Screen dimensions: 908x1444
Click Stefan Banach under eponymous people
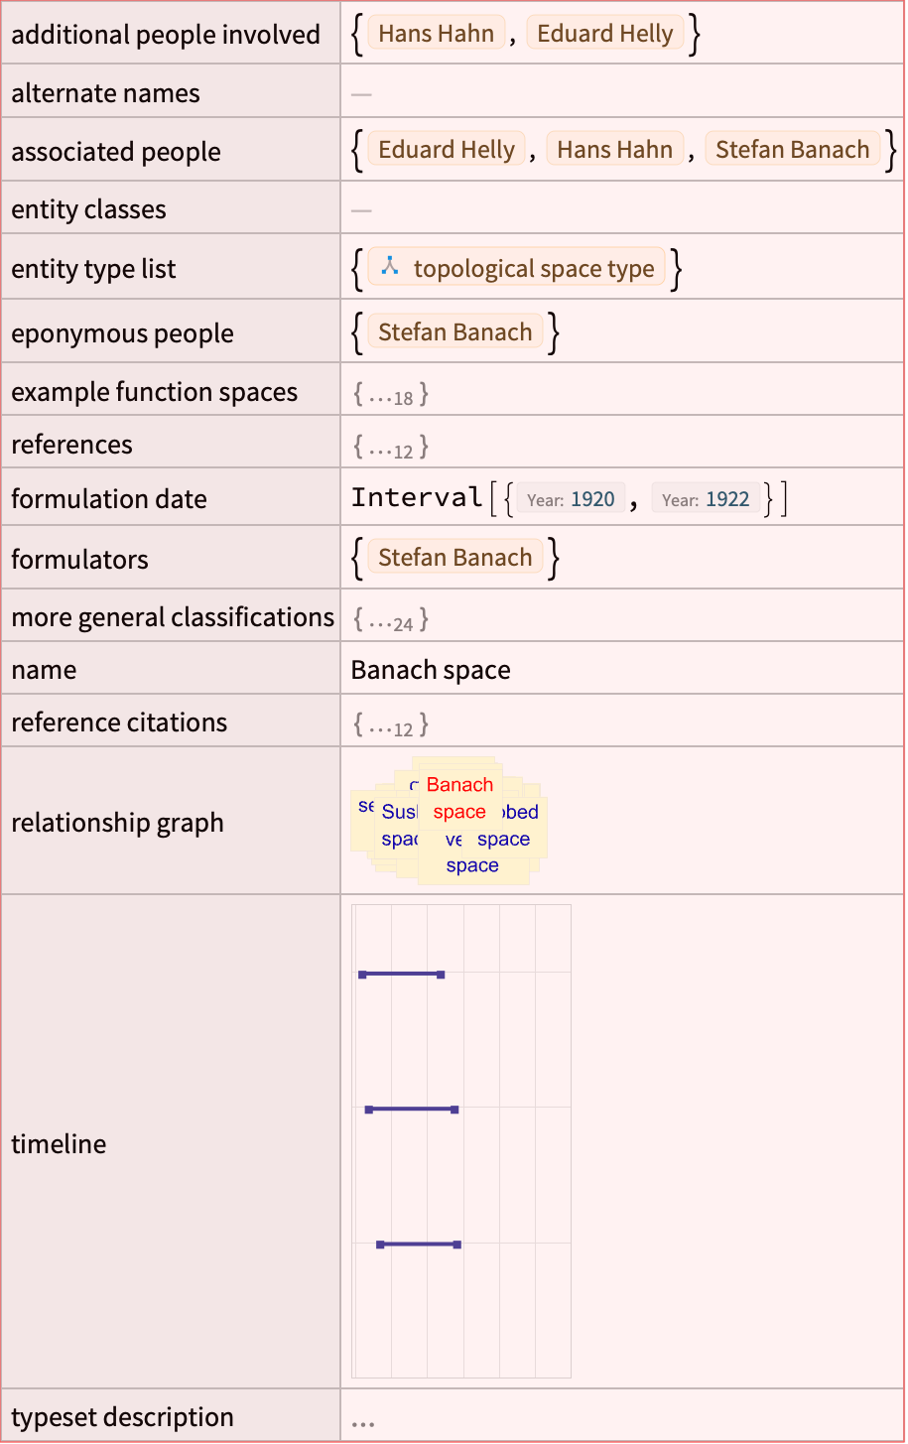point(455,332)
